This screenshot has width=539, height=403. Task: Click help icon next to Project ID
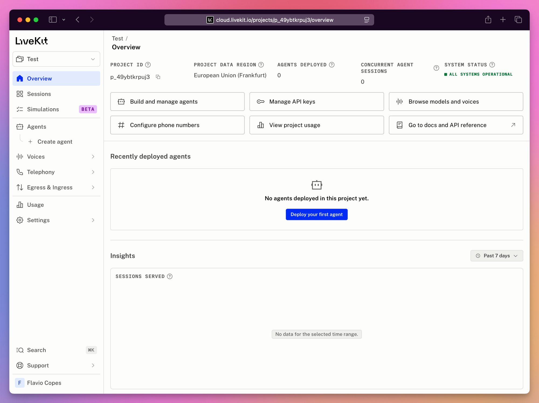point(148,65)
